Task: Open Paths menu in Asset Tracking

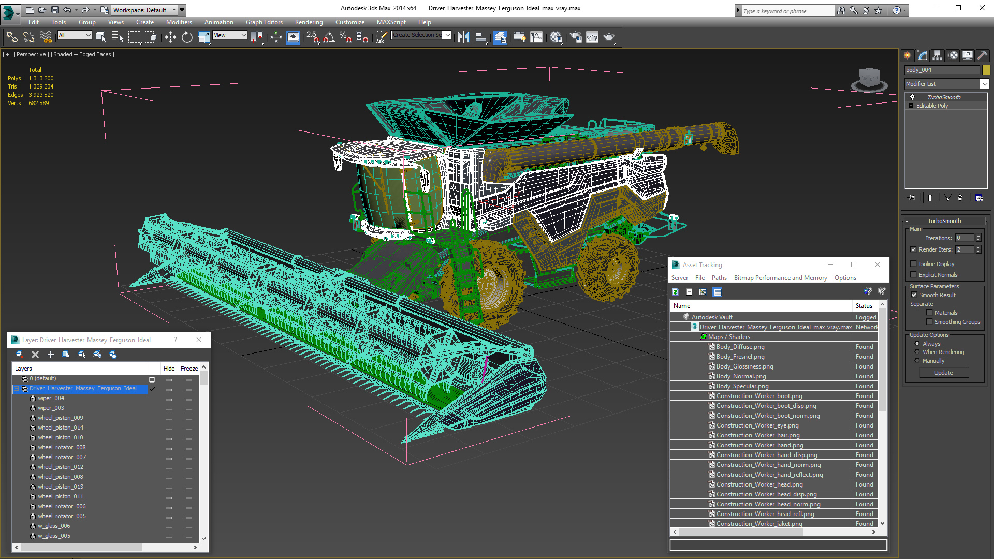Action: pos(719,278)
